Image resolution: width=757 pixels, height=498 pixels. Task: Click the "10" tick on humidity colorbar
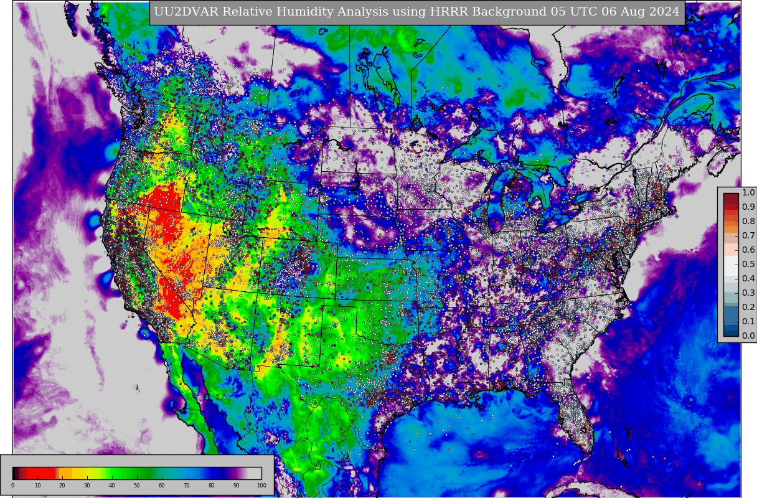tap(37, 485)
